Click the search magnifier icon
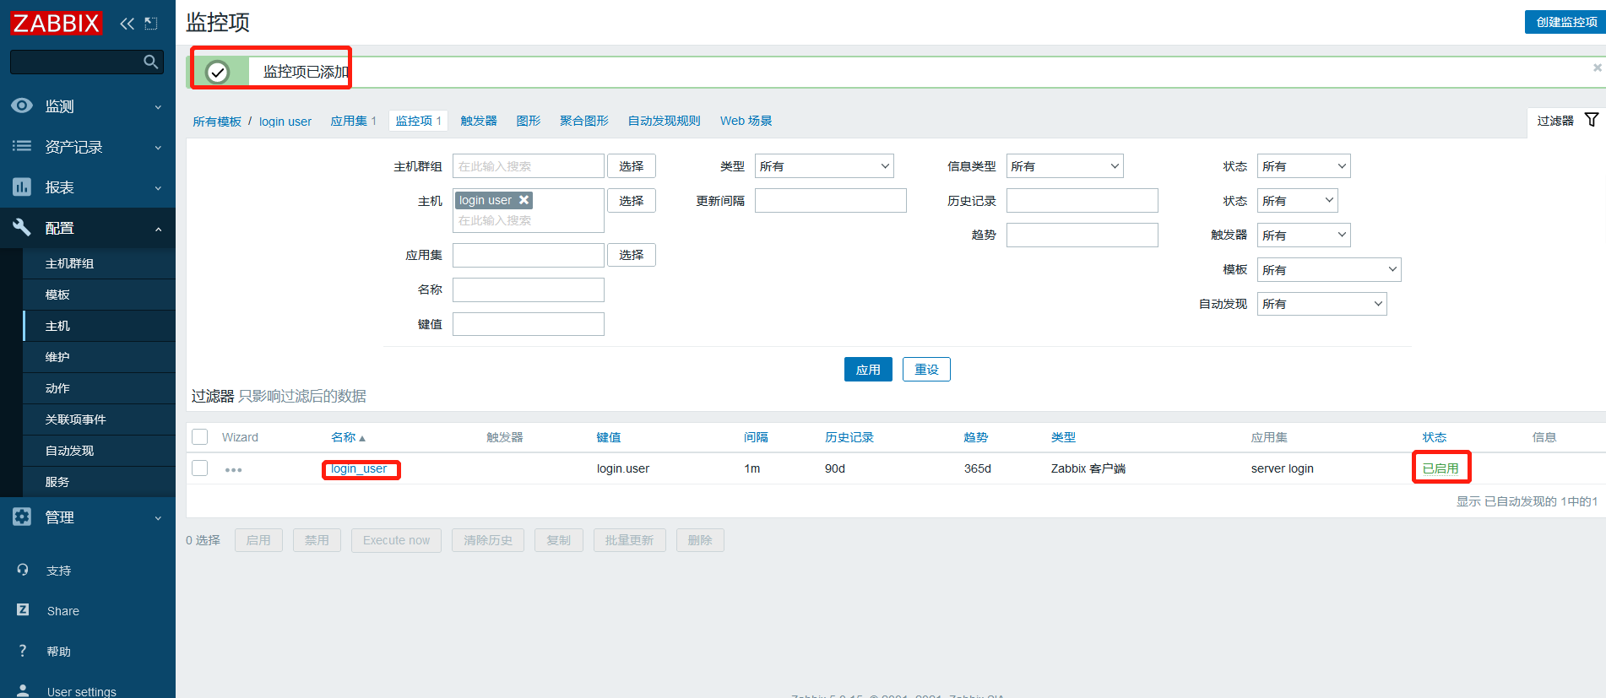Screen dimensions: 1606x698 pos(150,62)
